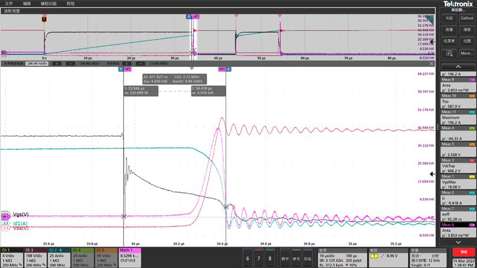This screenshot has height=268, width=477.
Task: Click the horizontal zoom scale 200.00 ns/div field
Action: click(x=36, y=63)
